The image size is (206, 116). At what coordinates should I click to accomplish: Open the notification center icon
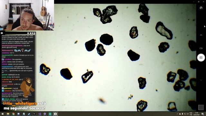tap(202, 114)
